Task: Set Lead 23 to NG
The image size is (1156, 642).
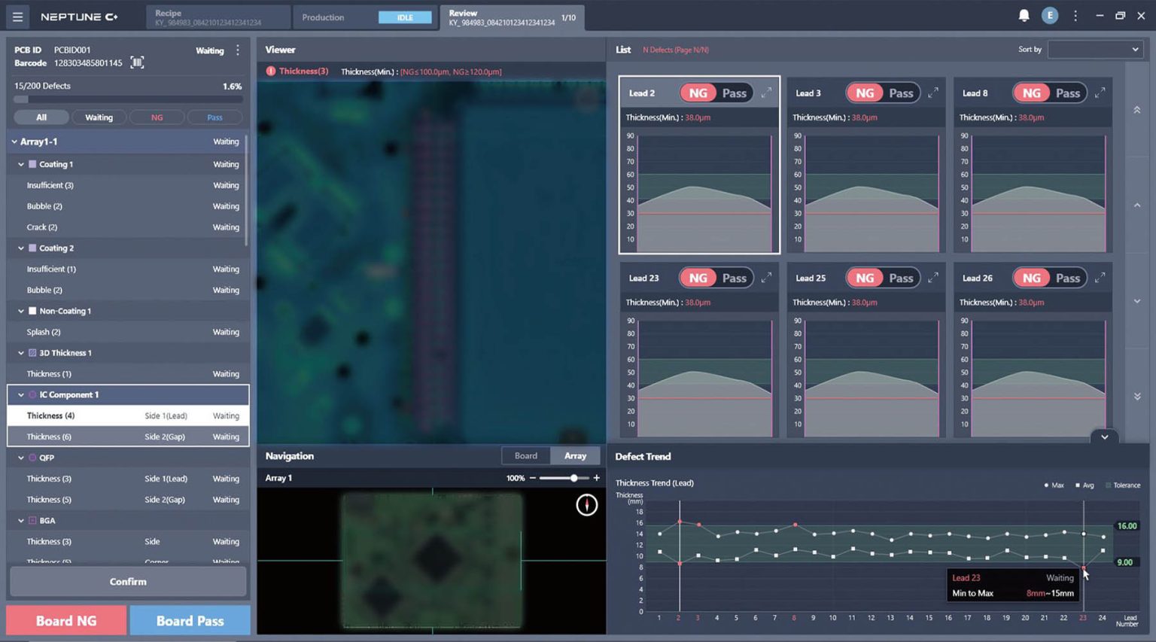Action: click(698, 278)
